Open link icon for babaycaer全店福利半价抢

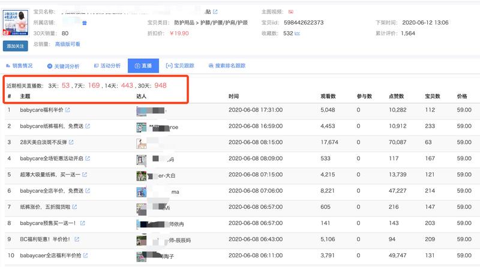point(85,256)
